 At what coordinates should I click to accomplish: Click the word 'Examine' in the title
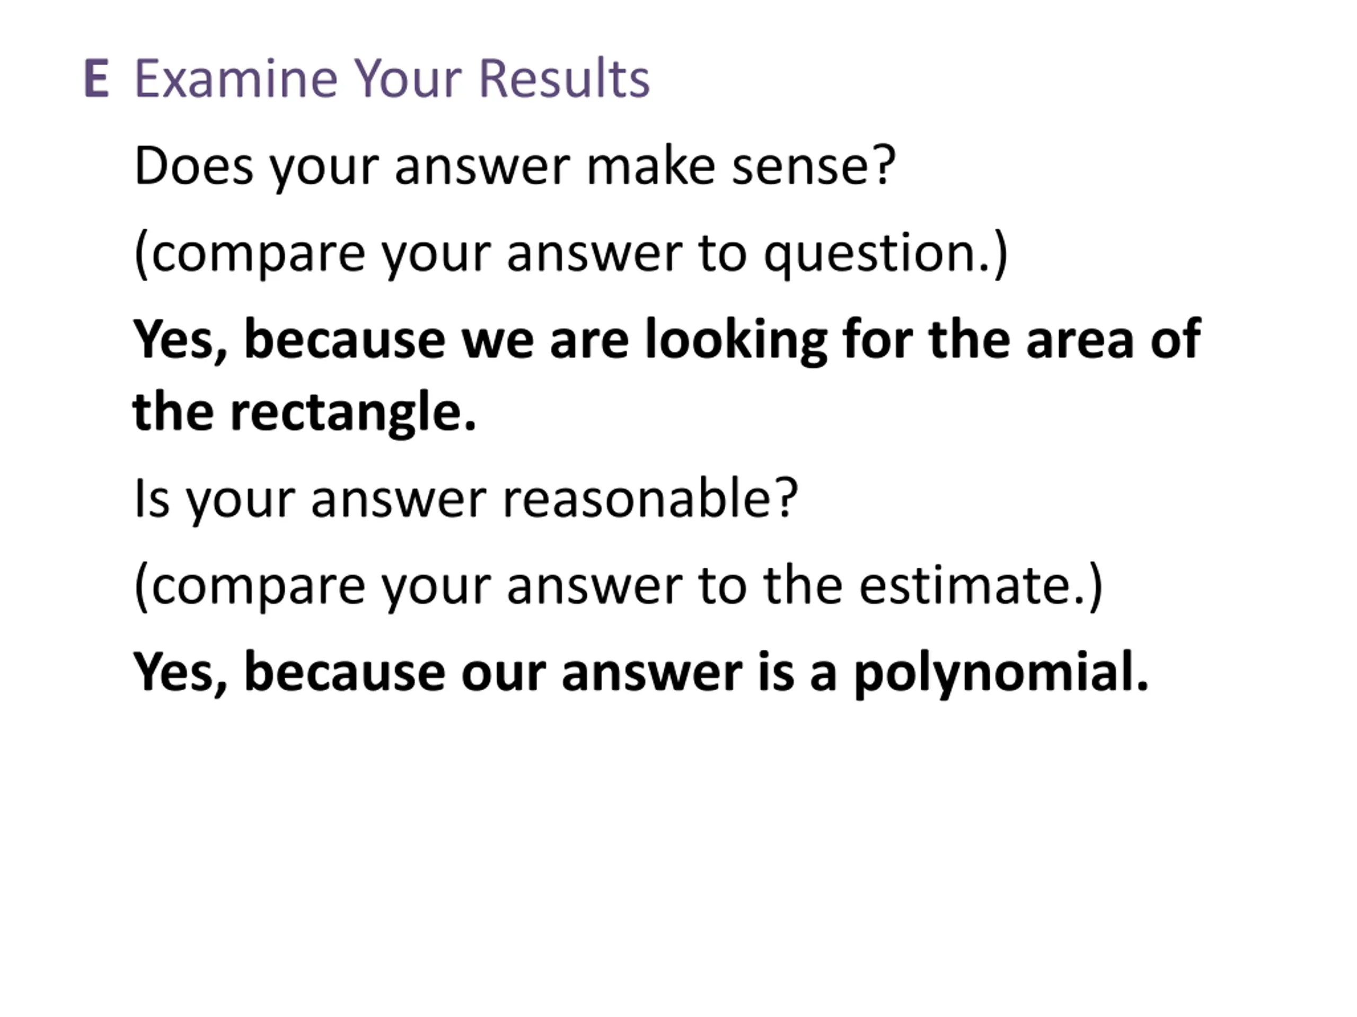[235, 78]
